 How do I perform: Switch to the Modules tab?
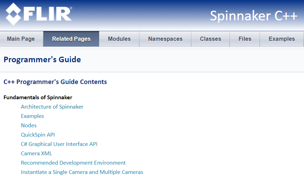pos(119,39)
